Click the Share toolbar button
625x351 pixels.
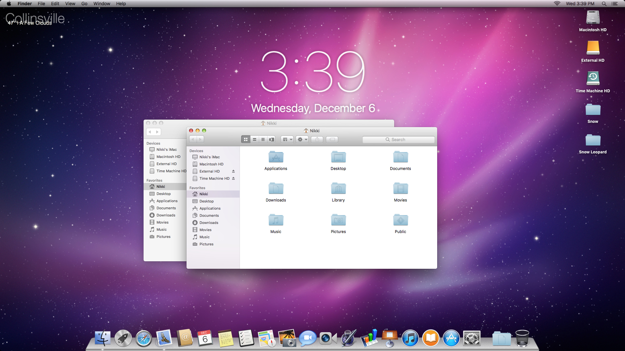click(x=317, y=139)
